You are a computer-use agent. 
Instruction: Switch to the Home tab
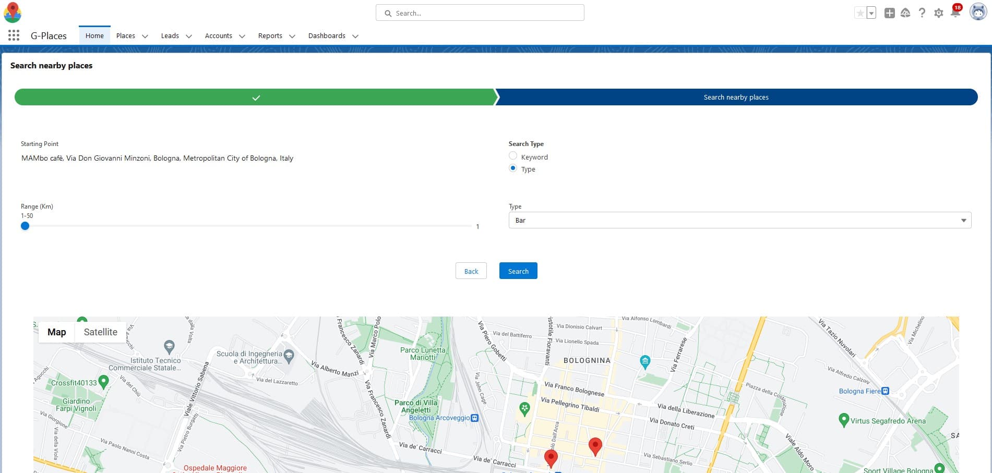pos(94,35)
